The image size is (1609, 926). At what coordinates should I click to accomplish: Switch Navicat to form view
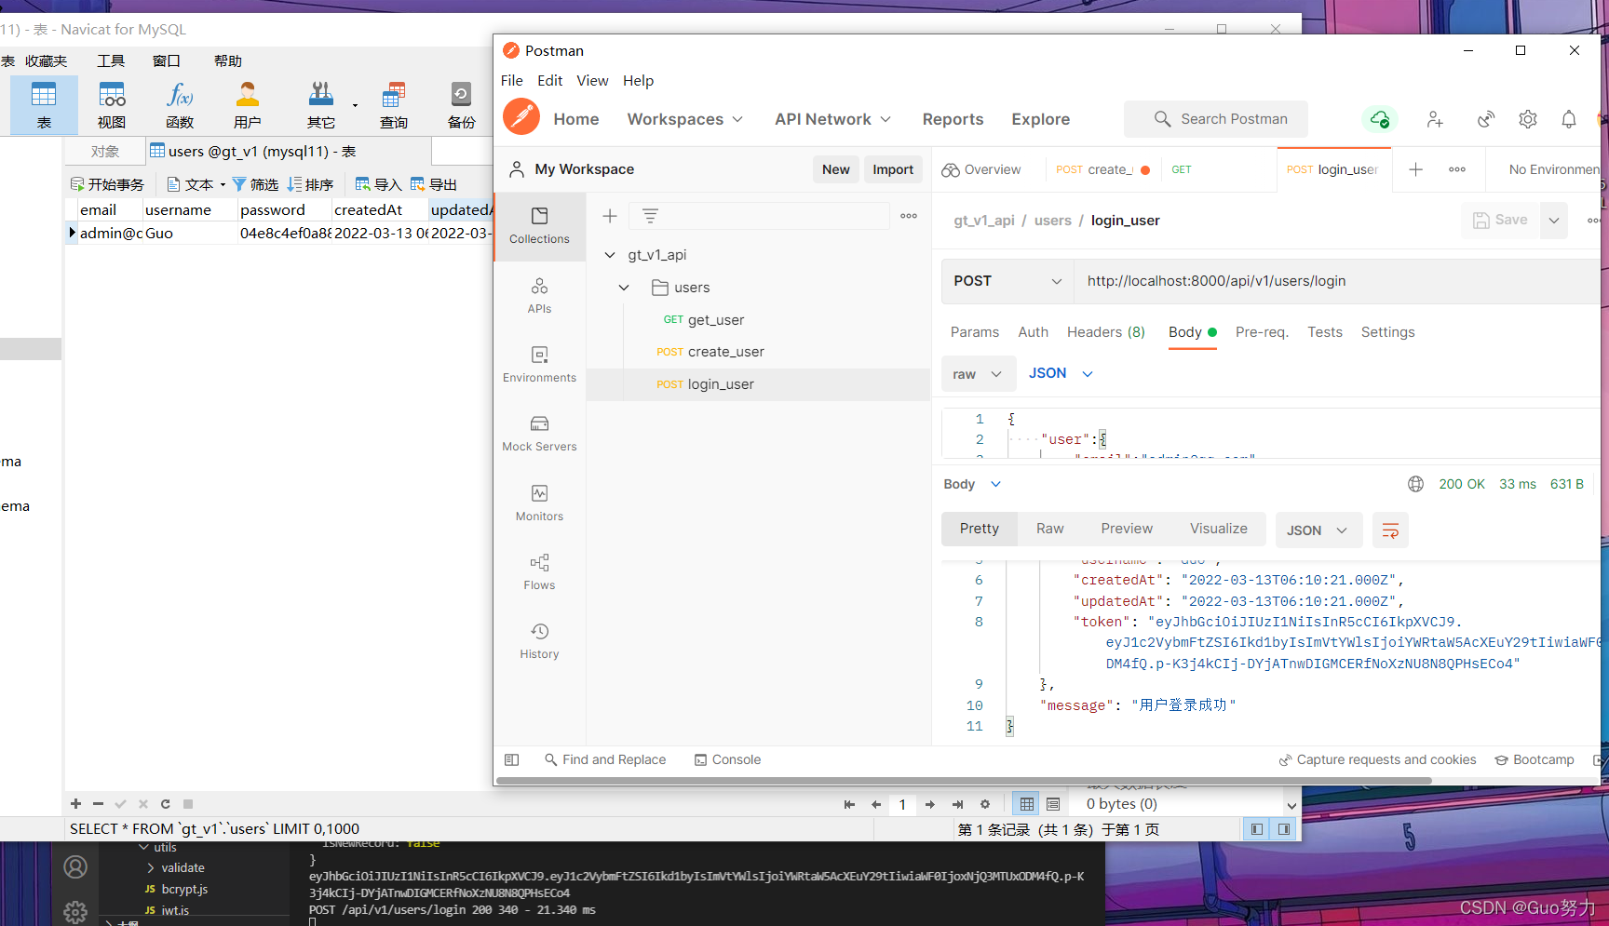[1053, 804]
